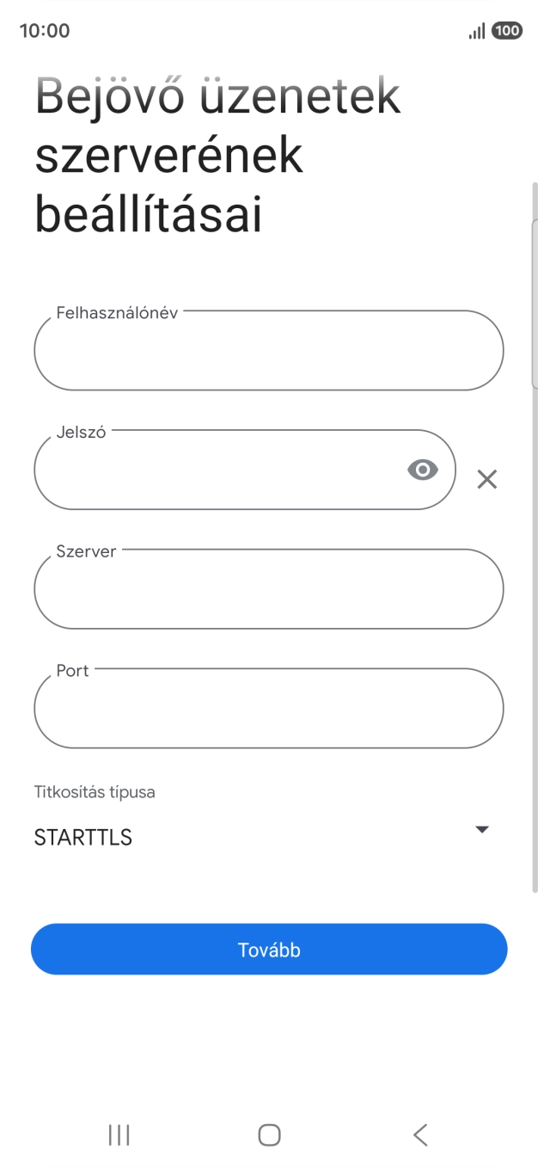
Task: Continue setup by tapping Tovább
Action: click(x=269, y=950)
